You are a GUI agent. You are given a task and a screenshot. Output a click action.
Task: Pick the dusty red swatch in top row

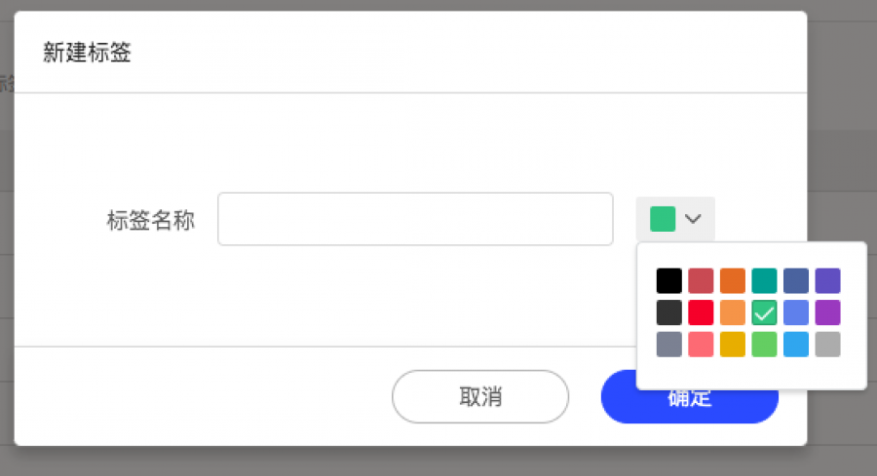click(701, 281)
